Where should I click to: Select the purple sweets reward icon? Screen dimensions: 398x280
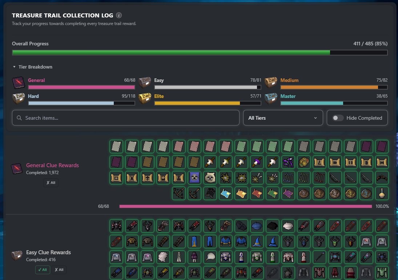tap(288, 162)
